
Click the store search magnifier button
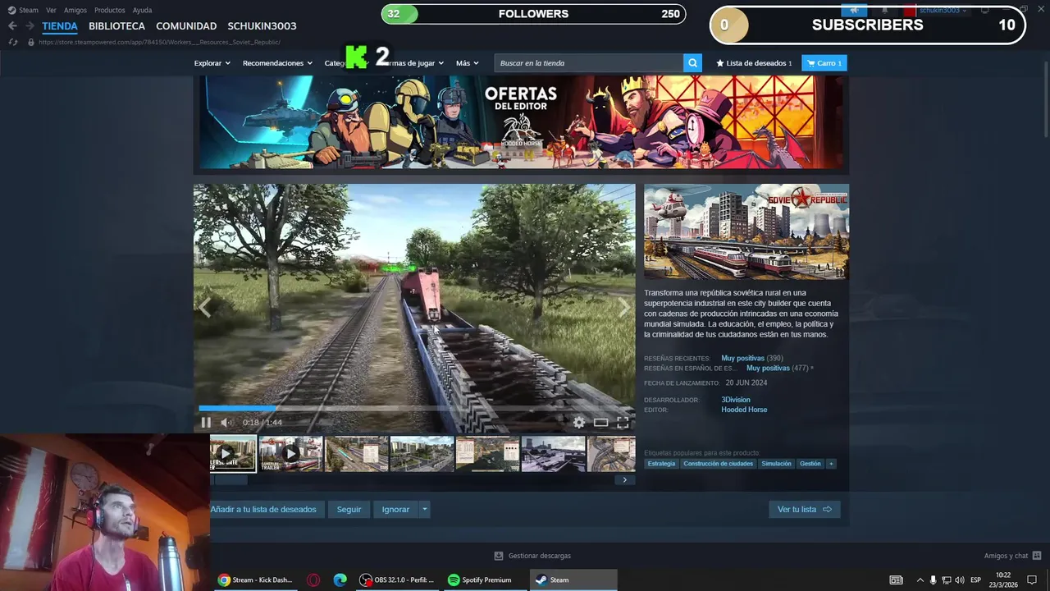click(694, 63)
